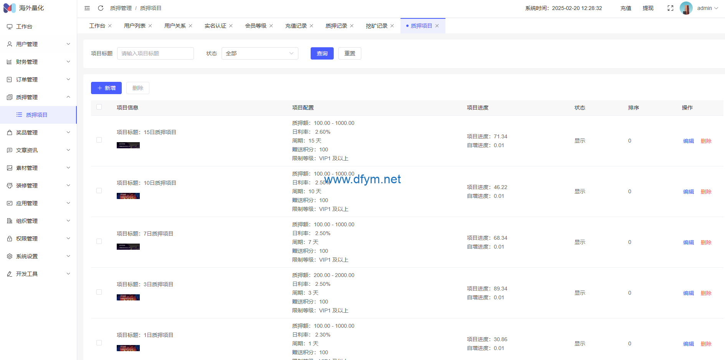Image resolution: width=725 pixels, height=360 pixels.
Task: Expand the 用户管理 menu chevron
Action: (68, 44)
